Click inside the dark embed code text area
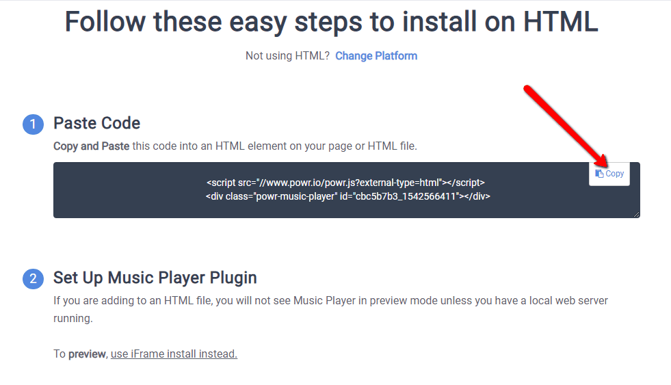The height and width of the screenshot is (385, 671). [347, 190]
